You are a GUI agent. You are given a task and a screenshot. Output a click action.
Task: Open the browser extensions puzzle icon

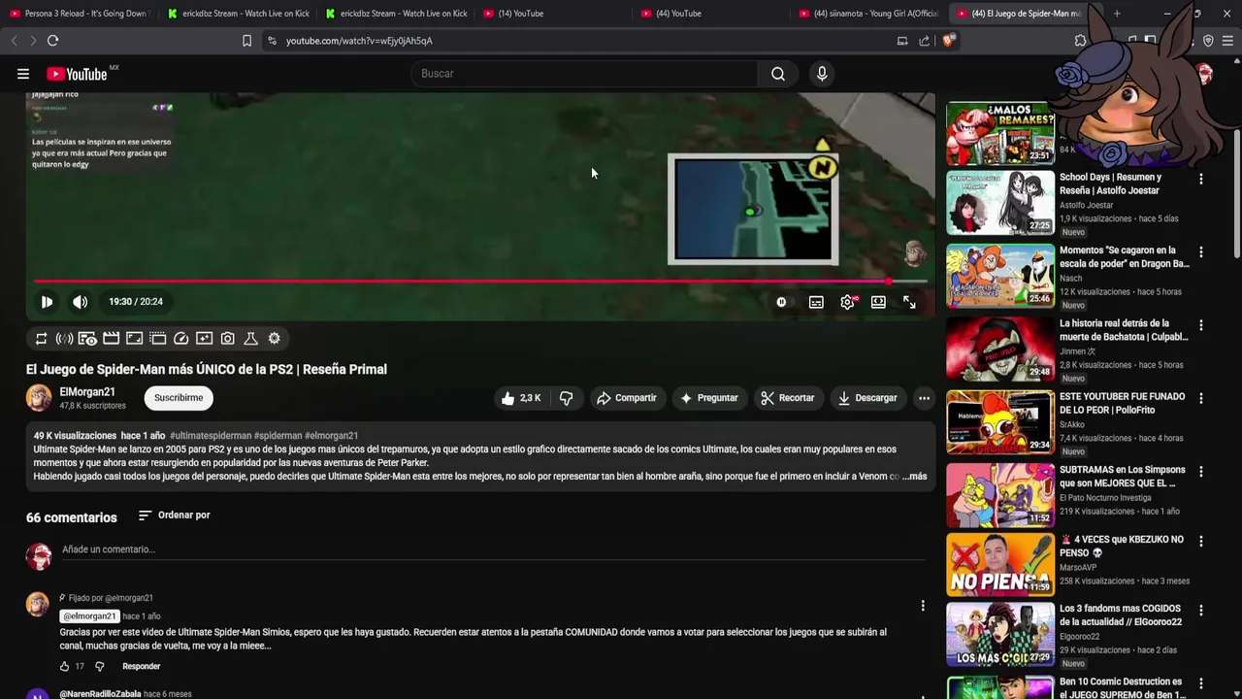1080,41
